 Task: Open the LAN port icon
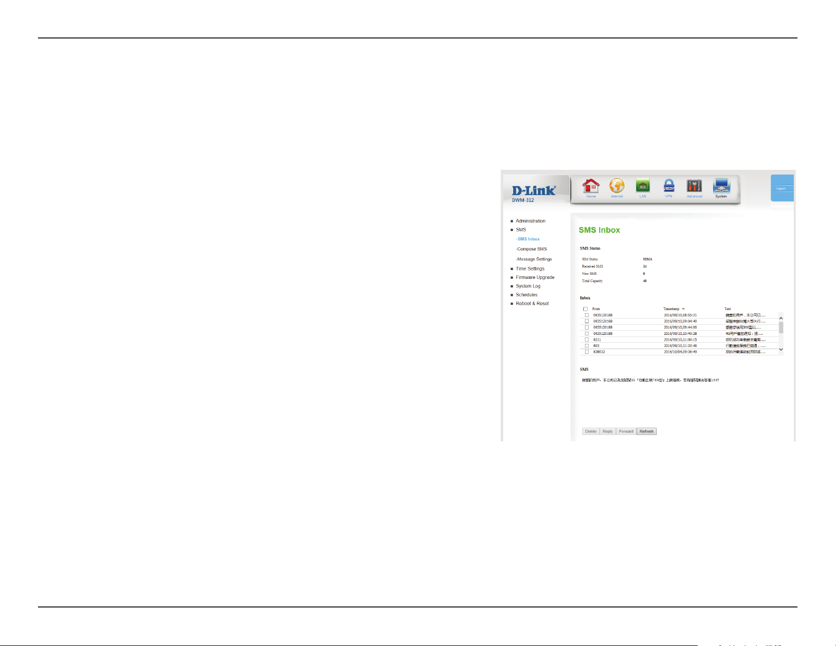[642, 186]
